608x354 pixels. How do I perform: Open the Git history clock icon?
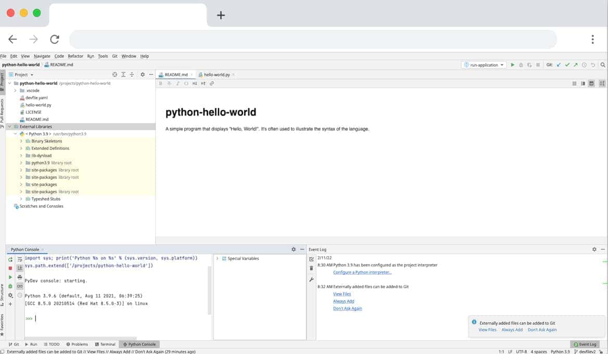tap(585, 65)
